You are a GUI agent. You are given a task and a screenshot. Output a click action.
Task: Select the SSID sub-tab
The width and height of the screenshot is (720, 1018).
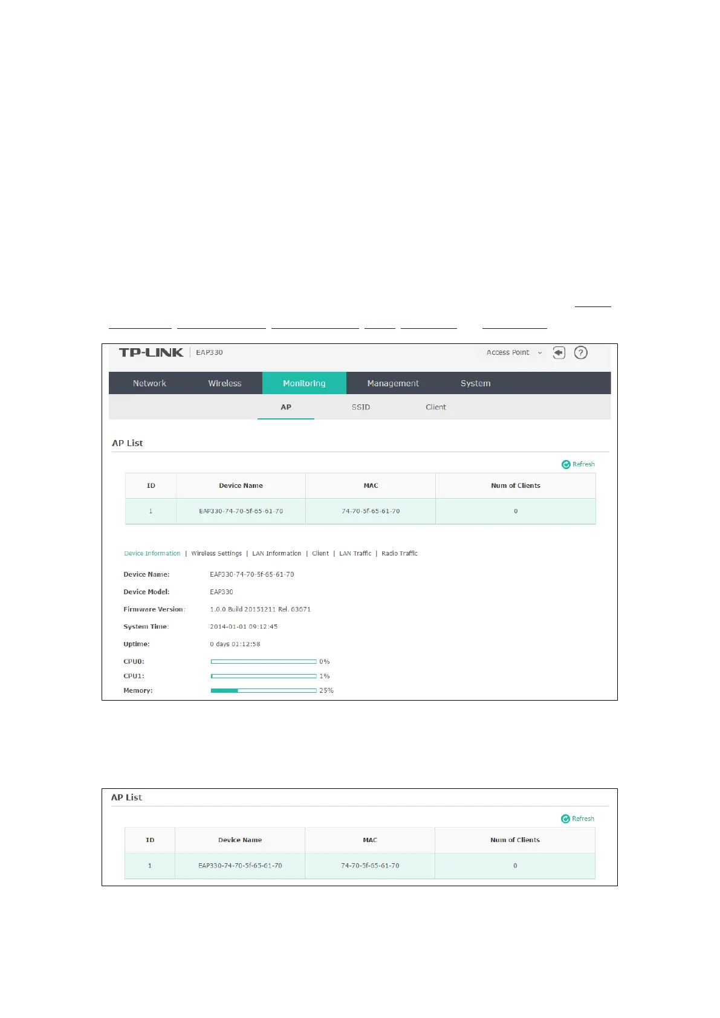tap(361, 407)
